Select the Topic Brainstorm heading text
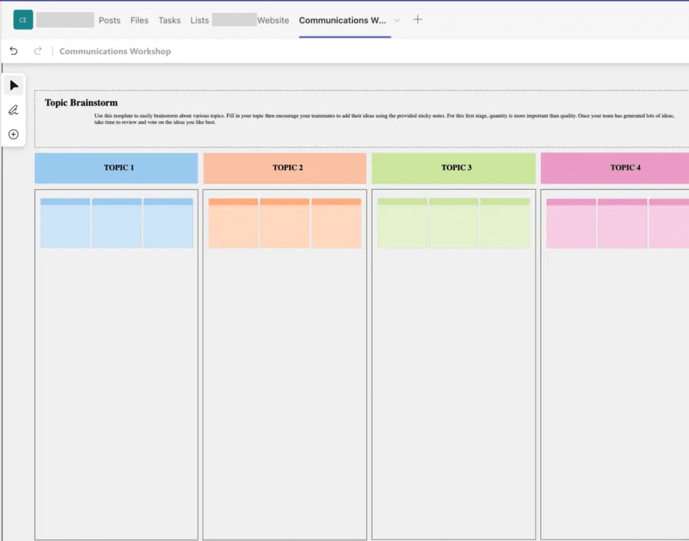The height and width of the screenshot is (541, 689). [x=81, y=103]
